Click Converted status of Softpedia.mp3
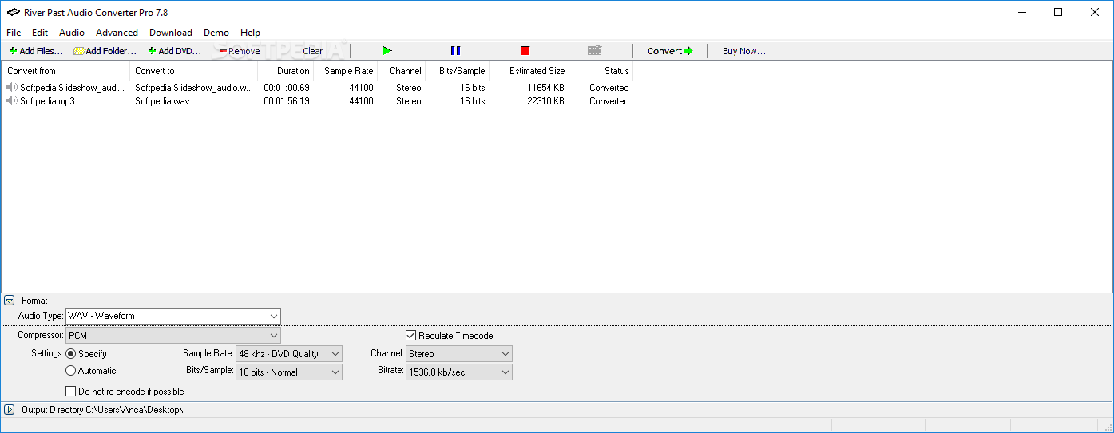The height and width of the screenshot is (433, 1114). coord(609,101)
